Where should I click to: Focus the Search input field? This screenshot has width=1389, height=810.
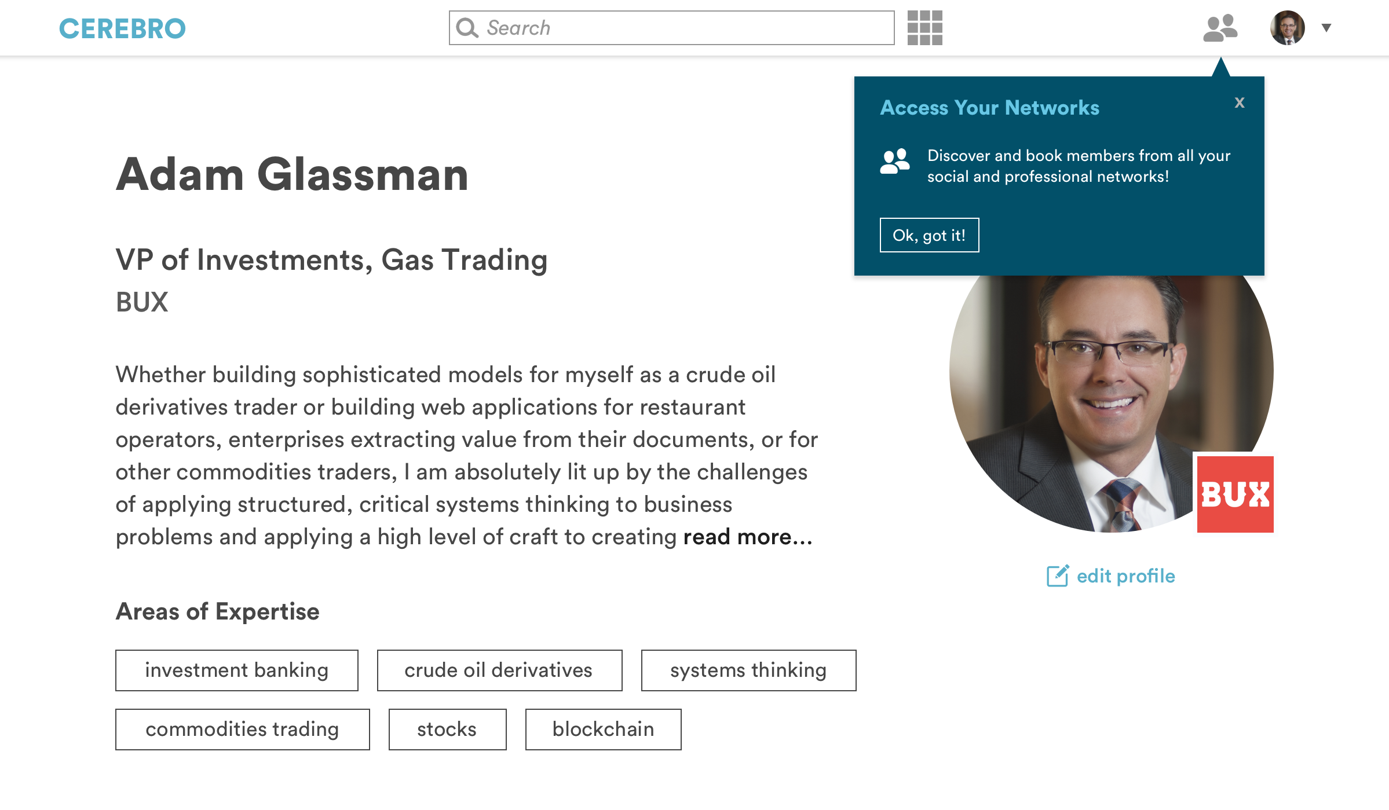pos(683,28)
